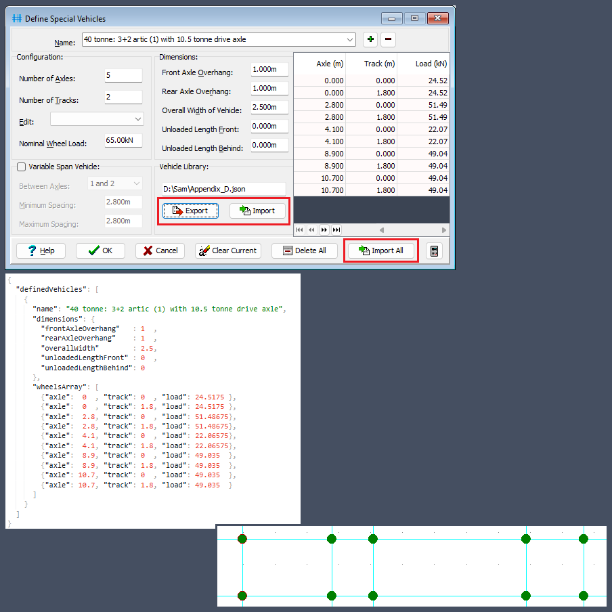Focus the Number of Axles field

123,75
